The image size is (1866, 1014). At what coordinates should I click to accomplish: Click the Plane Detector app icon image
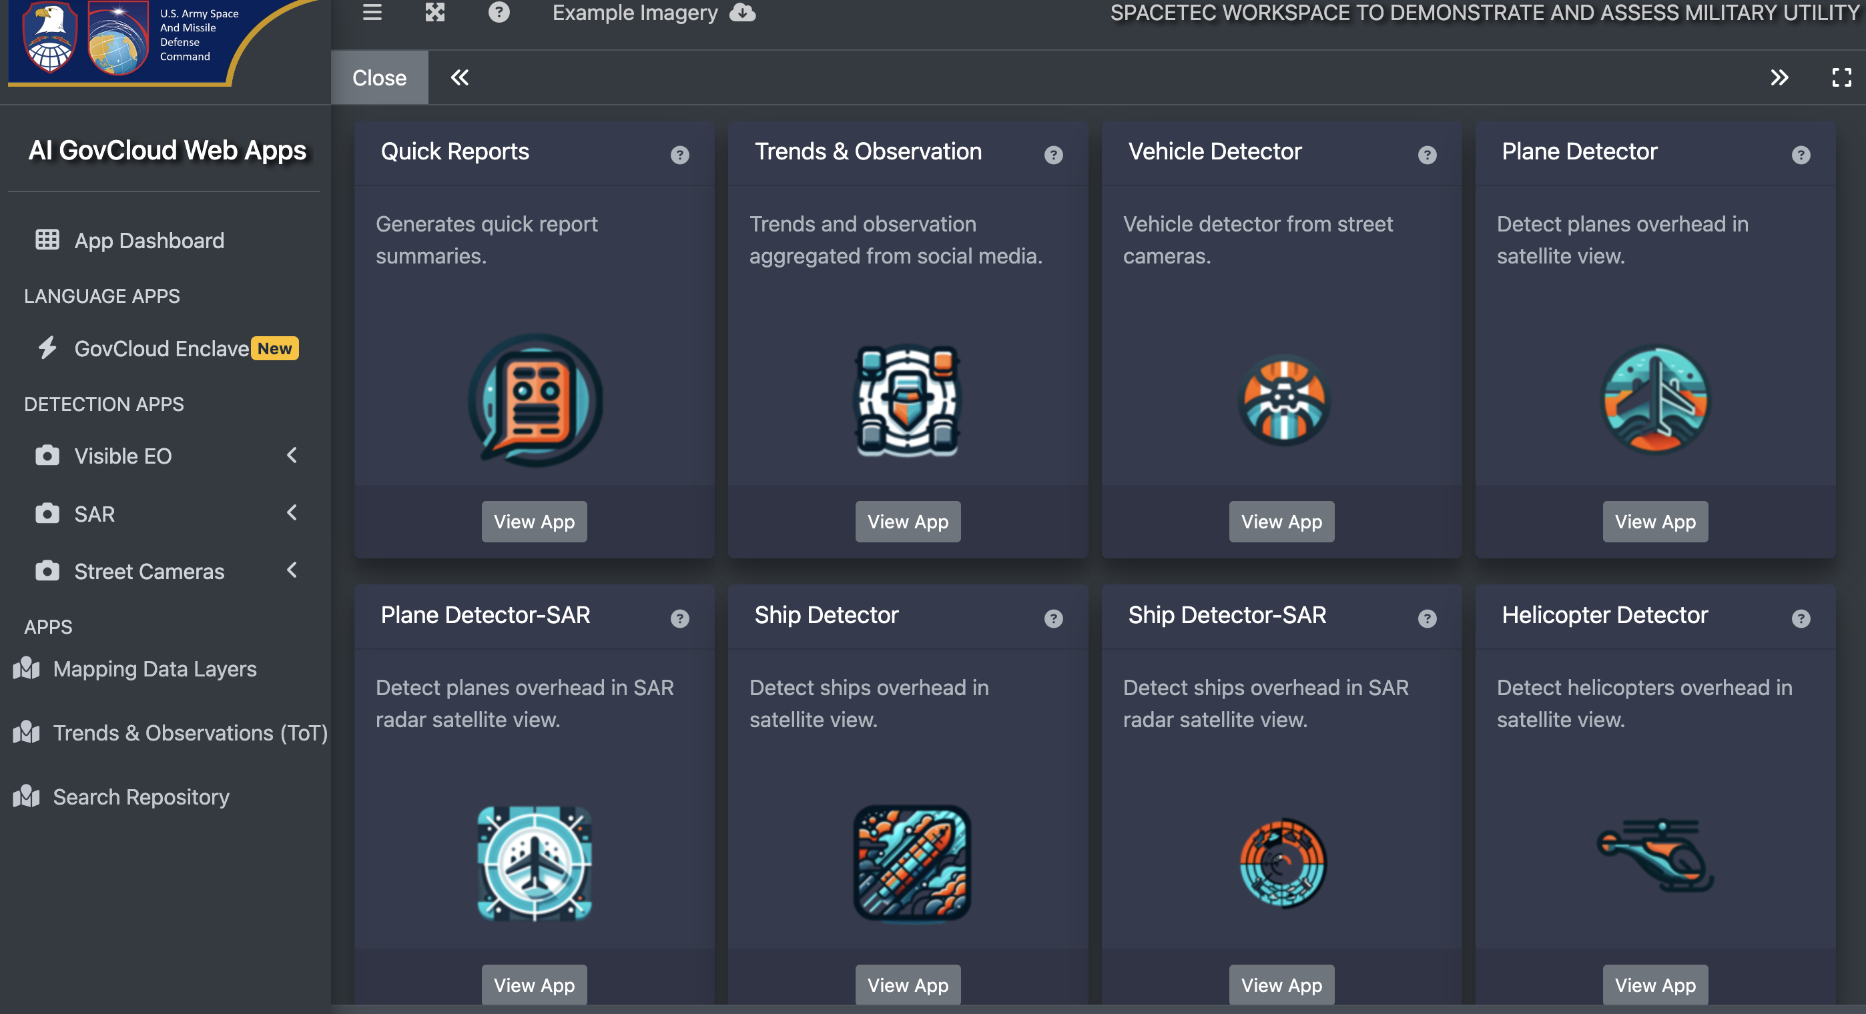1655,400
